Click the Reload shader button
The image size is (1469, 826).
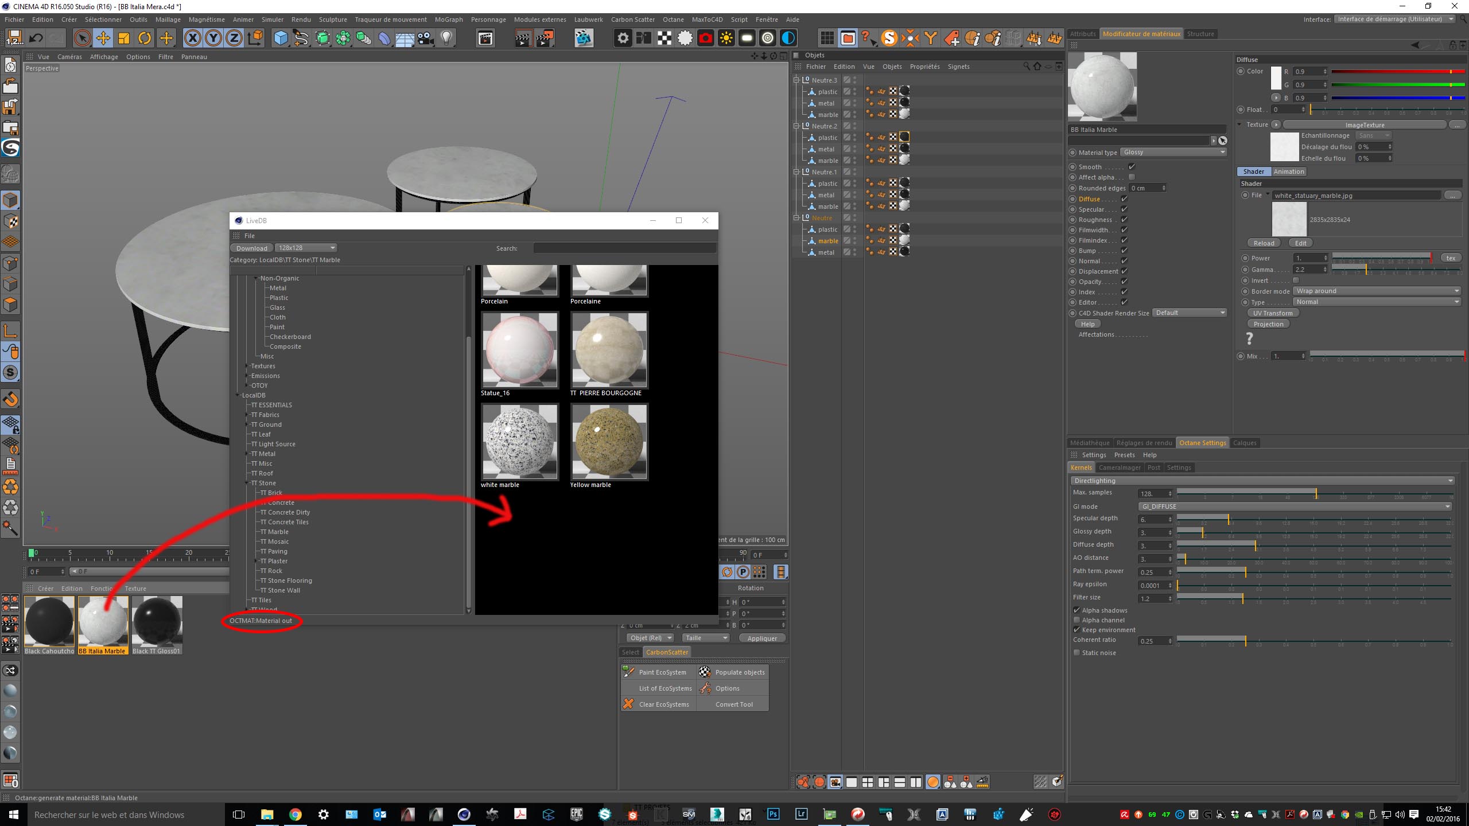tap(1264, 243)
